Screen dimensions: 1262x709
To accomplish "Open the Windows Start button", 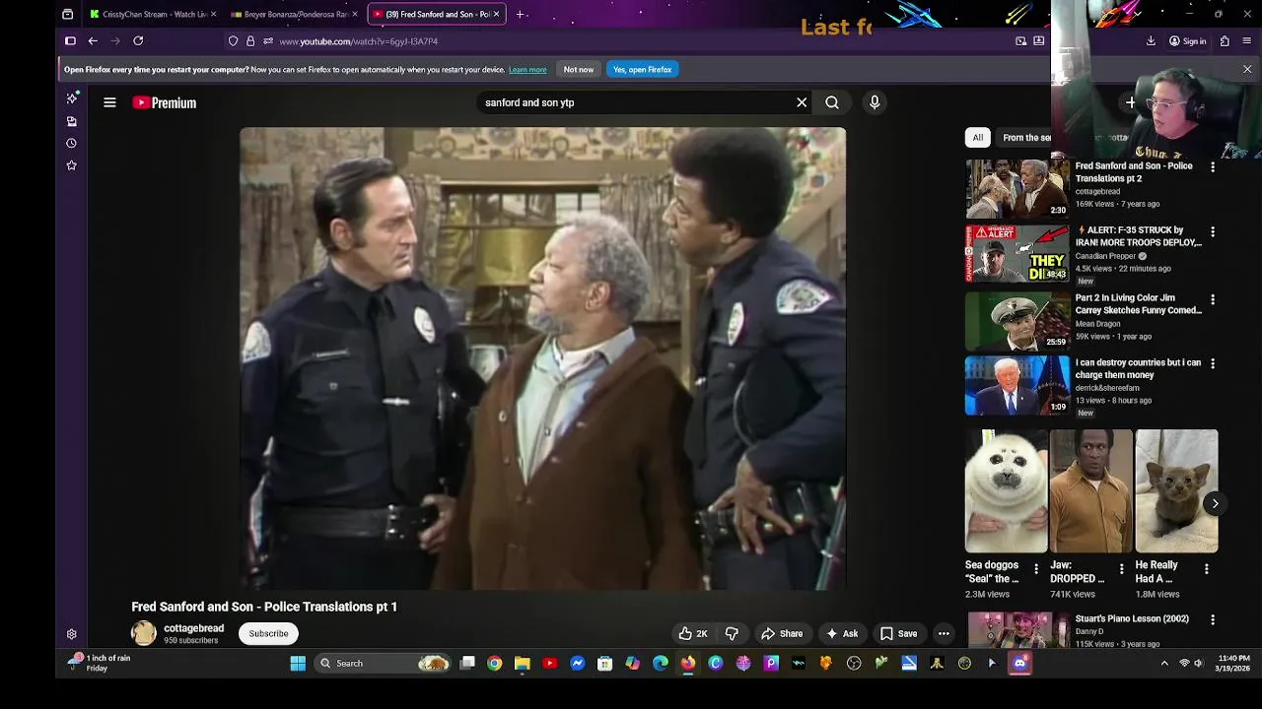I will (298, 663).
